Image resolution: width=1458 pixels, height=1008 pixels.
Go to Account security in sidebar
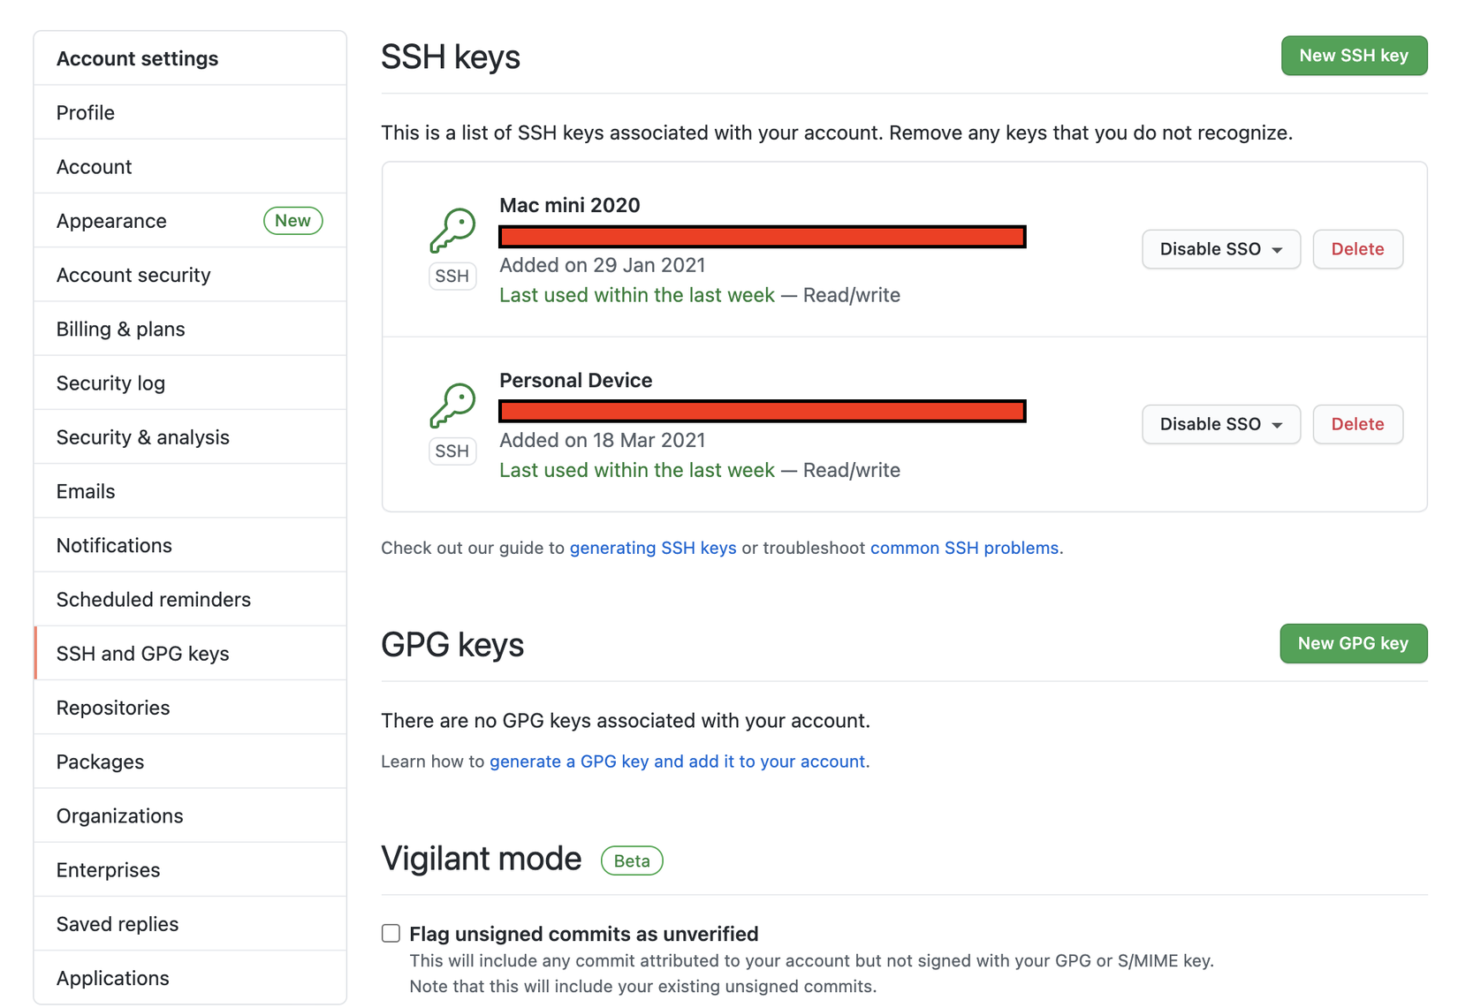pos(133,276)
